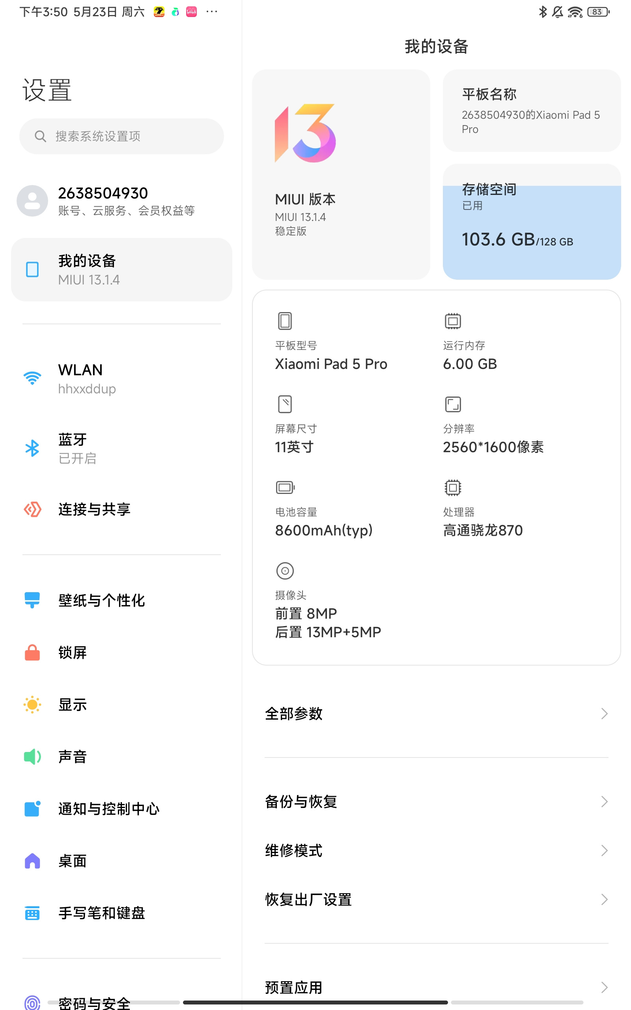
Task: Tap the green speaker icon for 声音
Action: [x=32, y=756]
